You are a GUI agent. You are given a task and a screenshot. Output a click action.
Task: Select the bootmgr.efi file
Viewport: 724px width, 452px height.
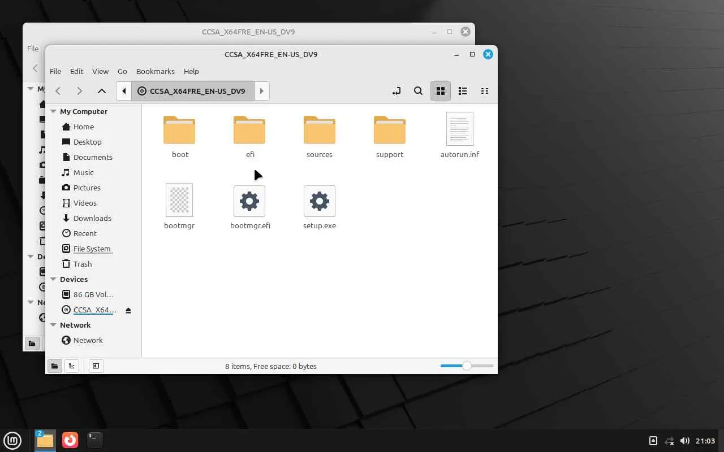click(x=250, y=207)
